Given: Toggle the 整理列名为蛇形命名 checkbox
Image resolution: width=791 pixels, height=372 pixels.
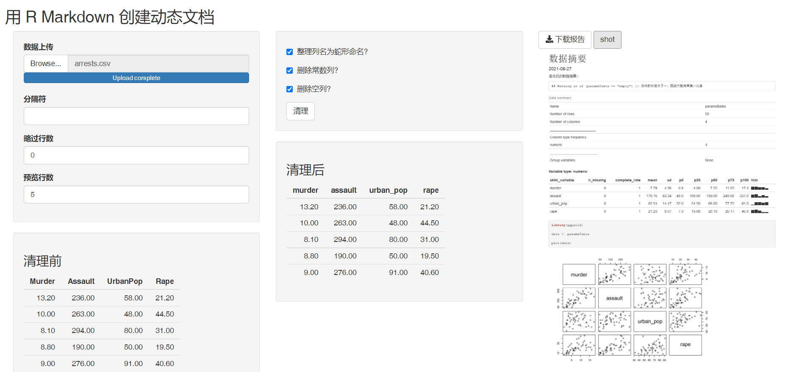Looking at the screenshot, I should point(290,52).
